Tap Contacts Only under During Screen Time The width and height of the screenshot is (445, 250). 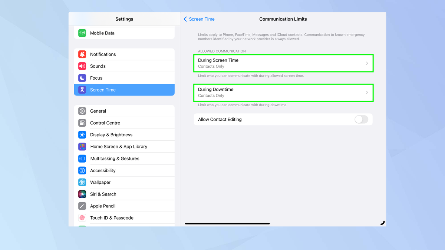tap(211, 66)
